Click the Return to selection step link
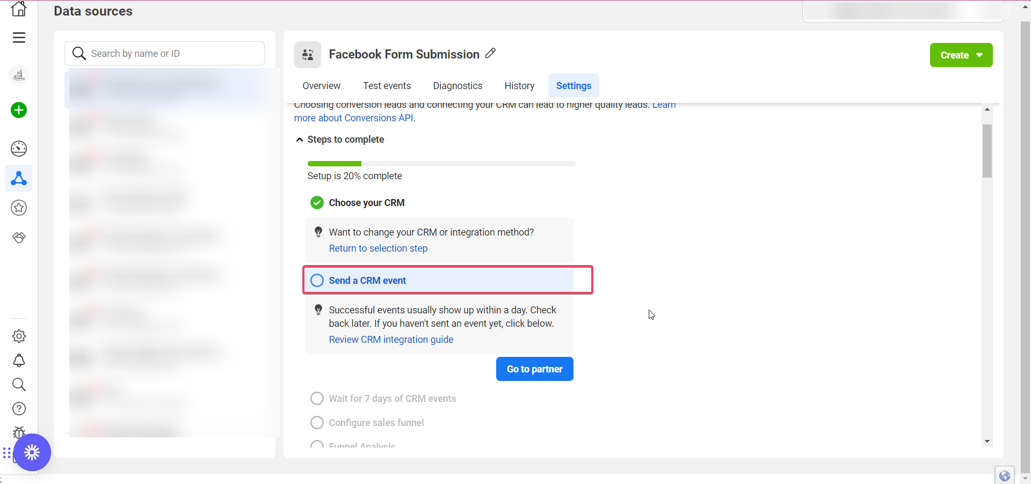1031x484 pixels. pyautogui.click(x=378, y=248)
